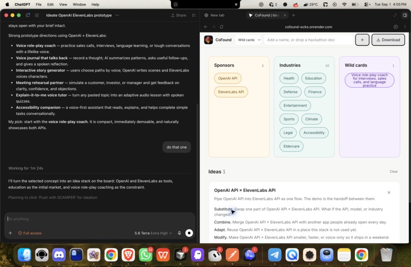Click the plus add button in CoFound

point(362,40)
